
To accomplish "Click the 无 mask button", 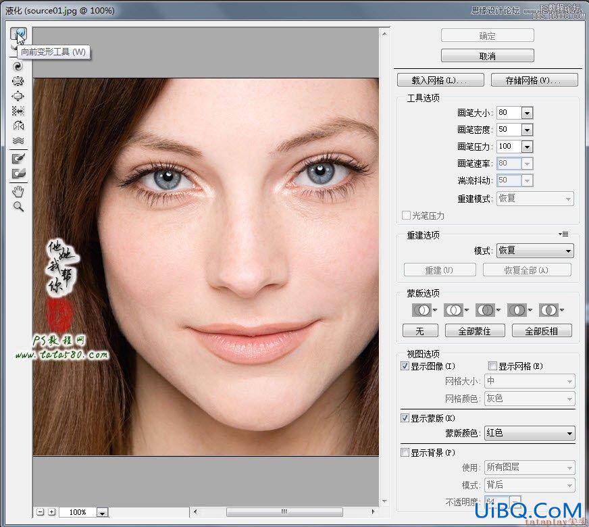I will (420, 331).
